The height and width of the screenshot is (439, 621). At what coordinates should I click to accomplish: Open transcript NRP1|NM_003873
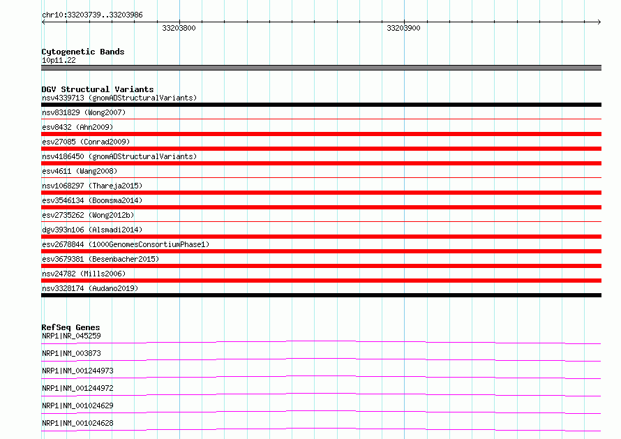71,353
